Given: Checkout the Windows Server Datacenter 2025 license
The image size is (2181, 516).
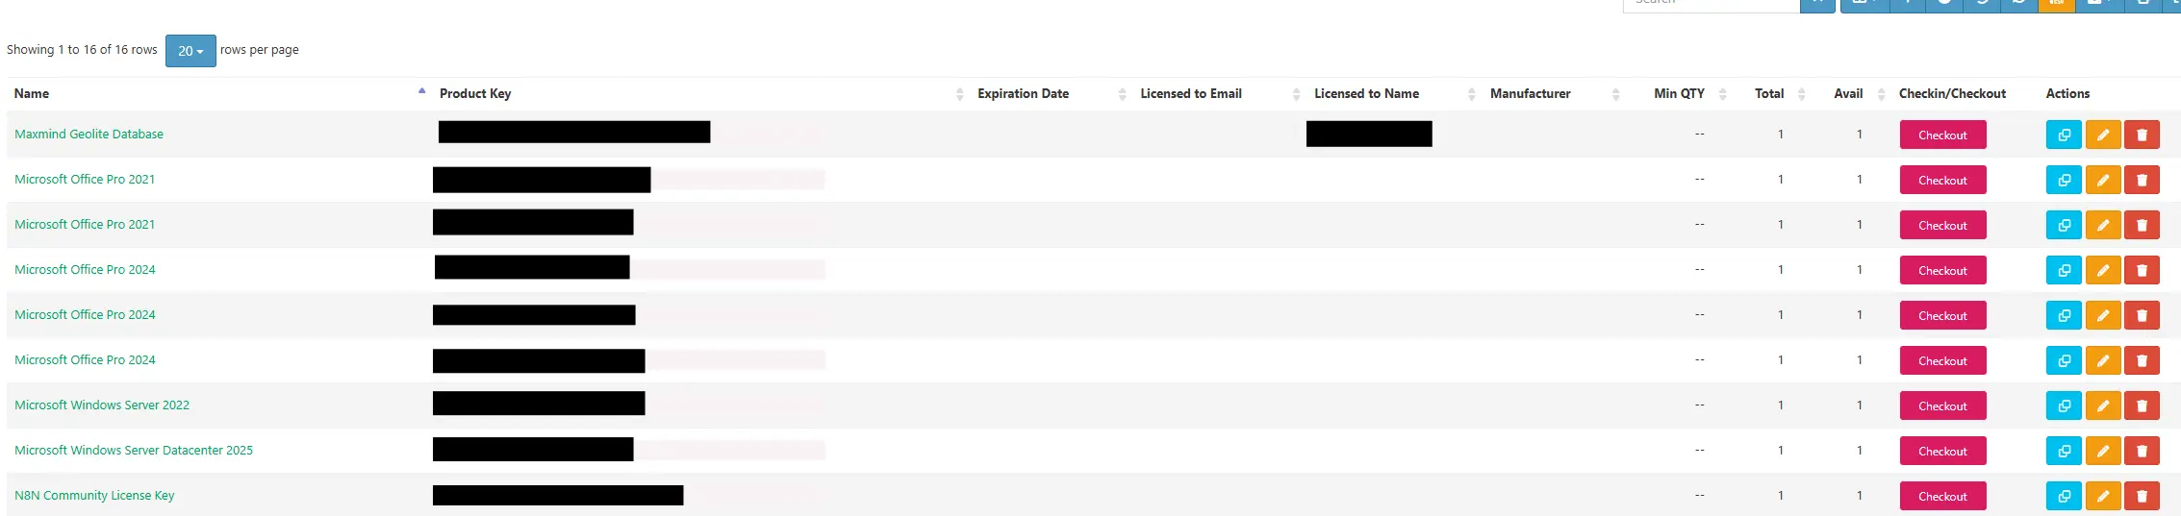Looking at the screenshot, I should 1942,451.
